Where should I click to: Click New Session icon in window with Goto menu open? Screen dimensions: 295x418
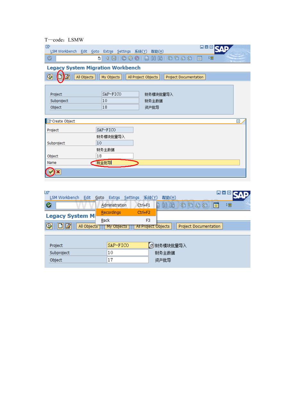[216, 205]
